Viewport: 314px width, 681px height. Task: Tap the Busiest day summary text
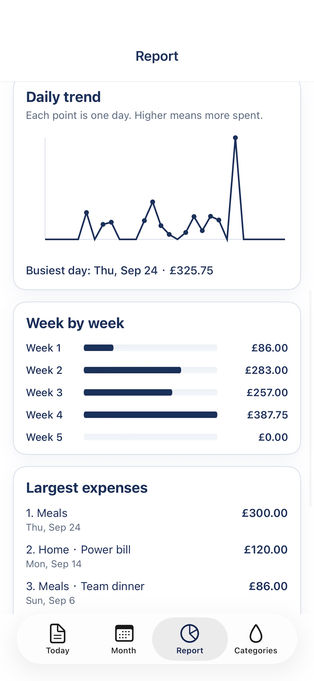pyautogui.click(x=120, y=270)
